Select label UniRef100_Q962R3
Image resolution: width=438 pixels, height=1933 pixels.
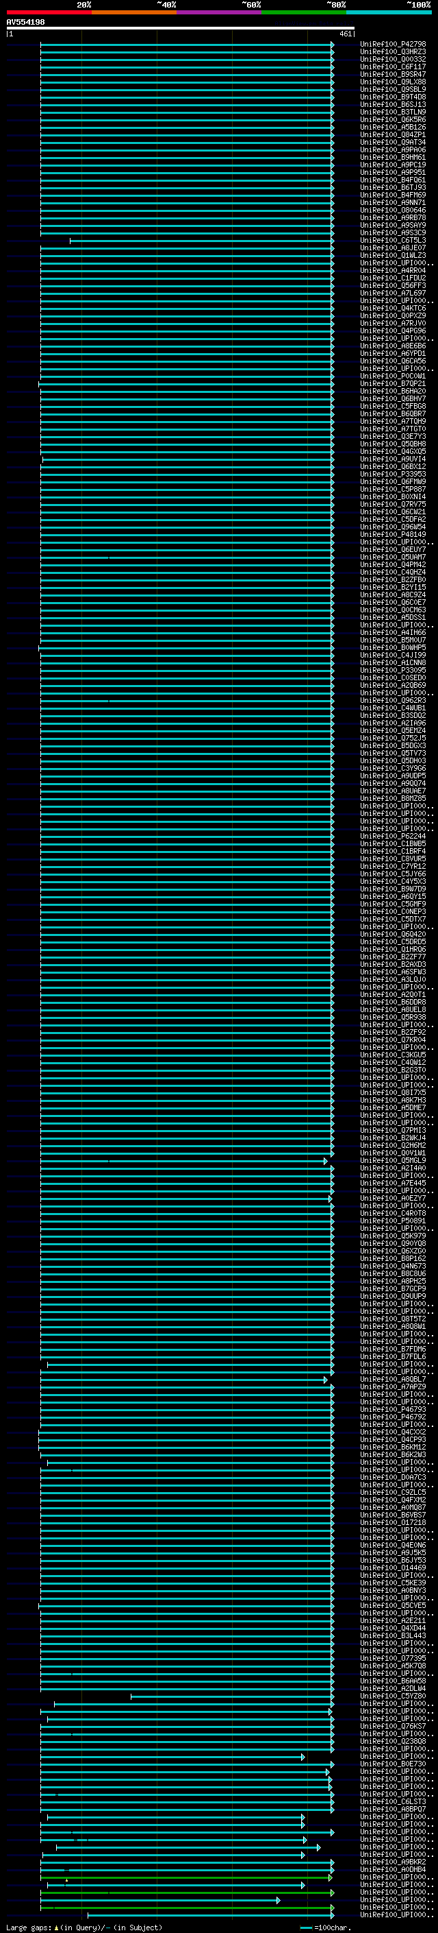(393, 700)
